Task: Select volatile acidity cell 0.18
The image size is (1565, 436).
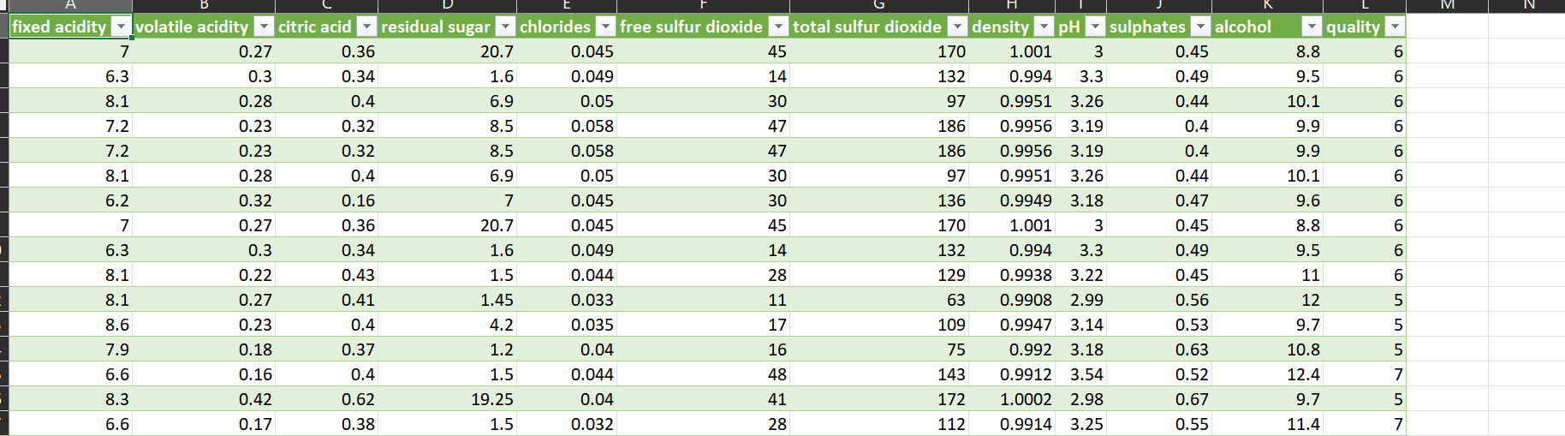Action: coord(204,349)
